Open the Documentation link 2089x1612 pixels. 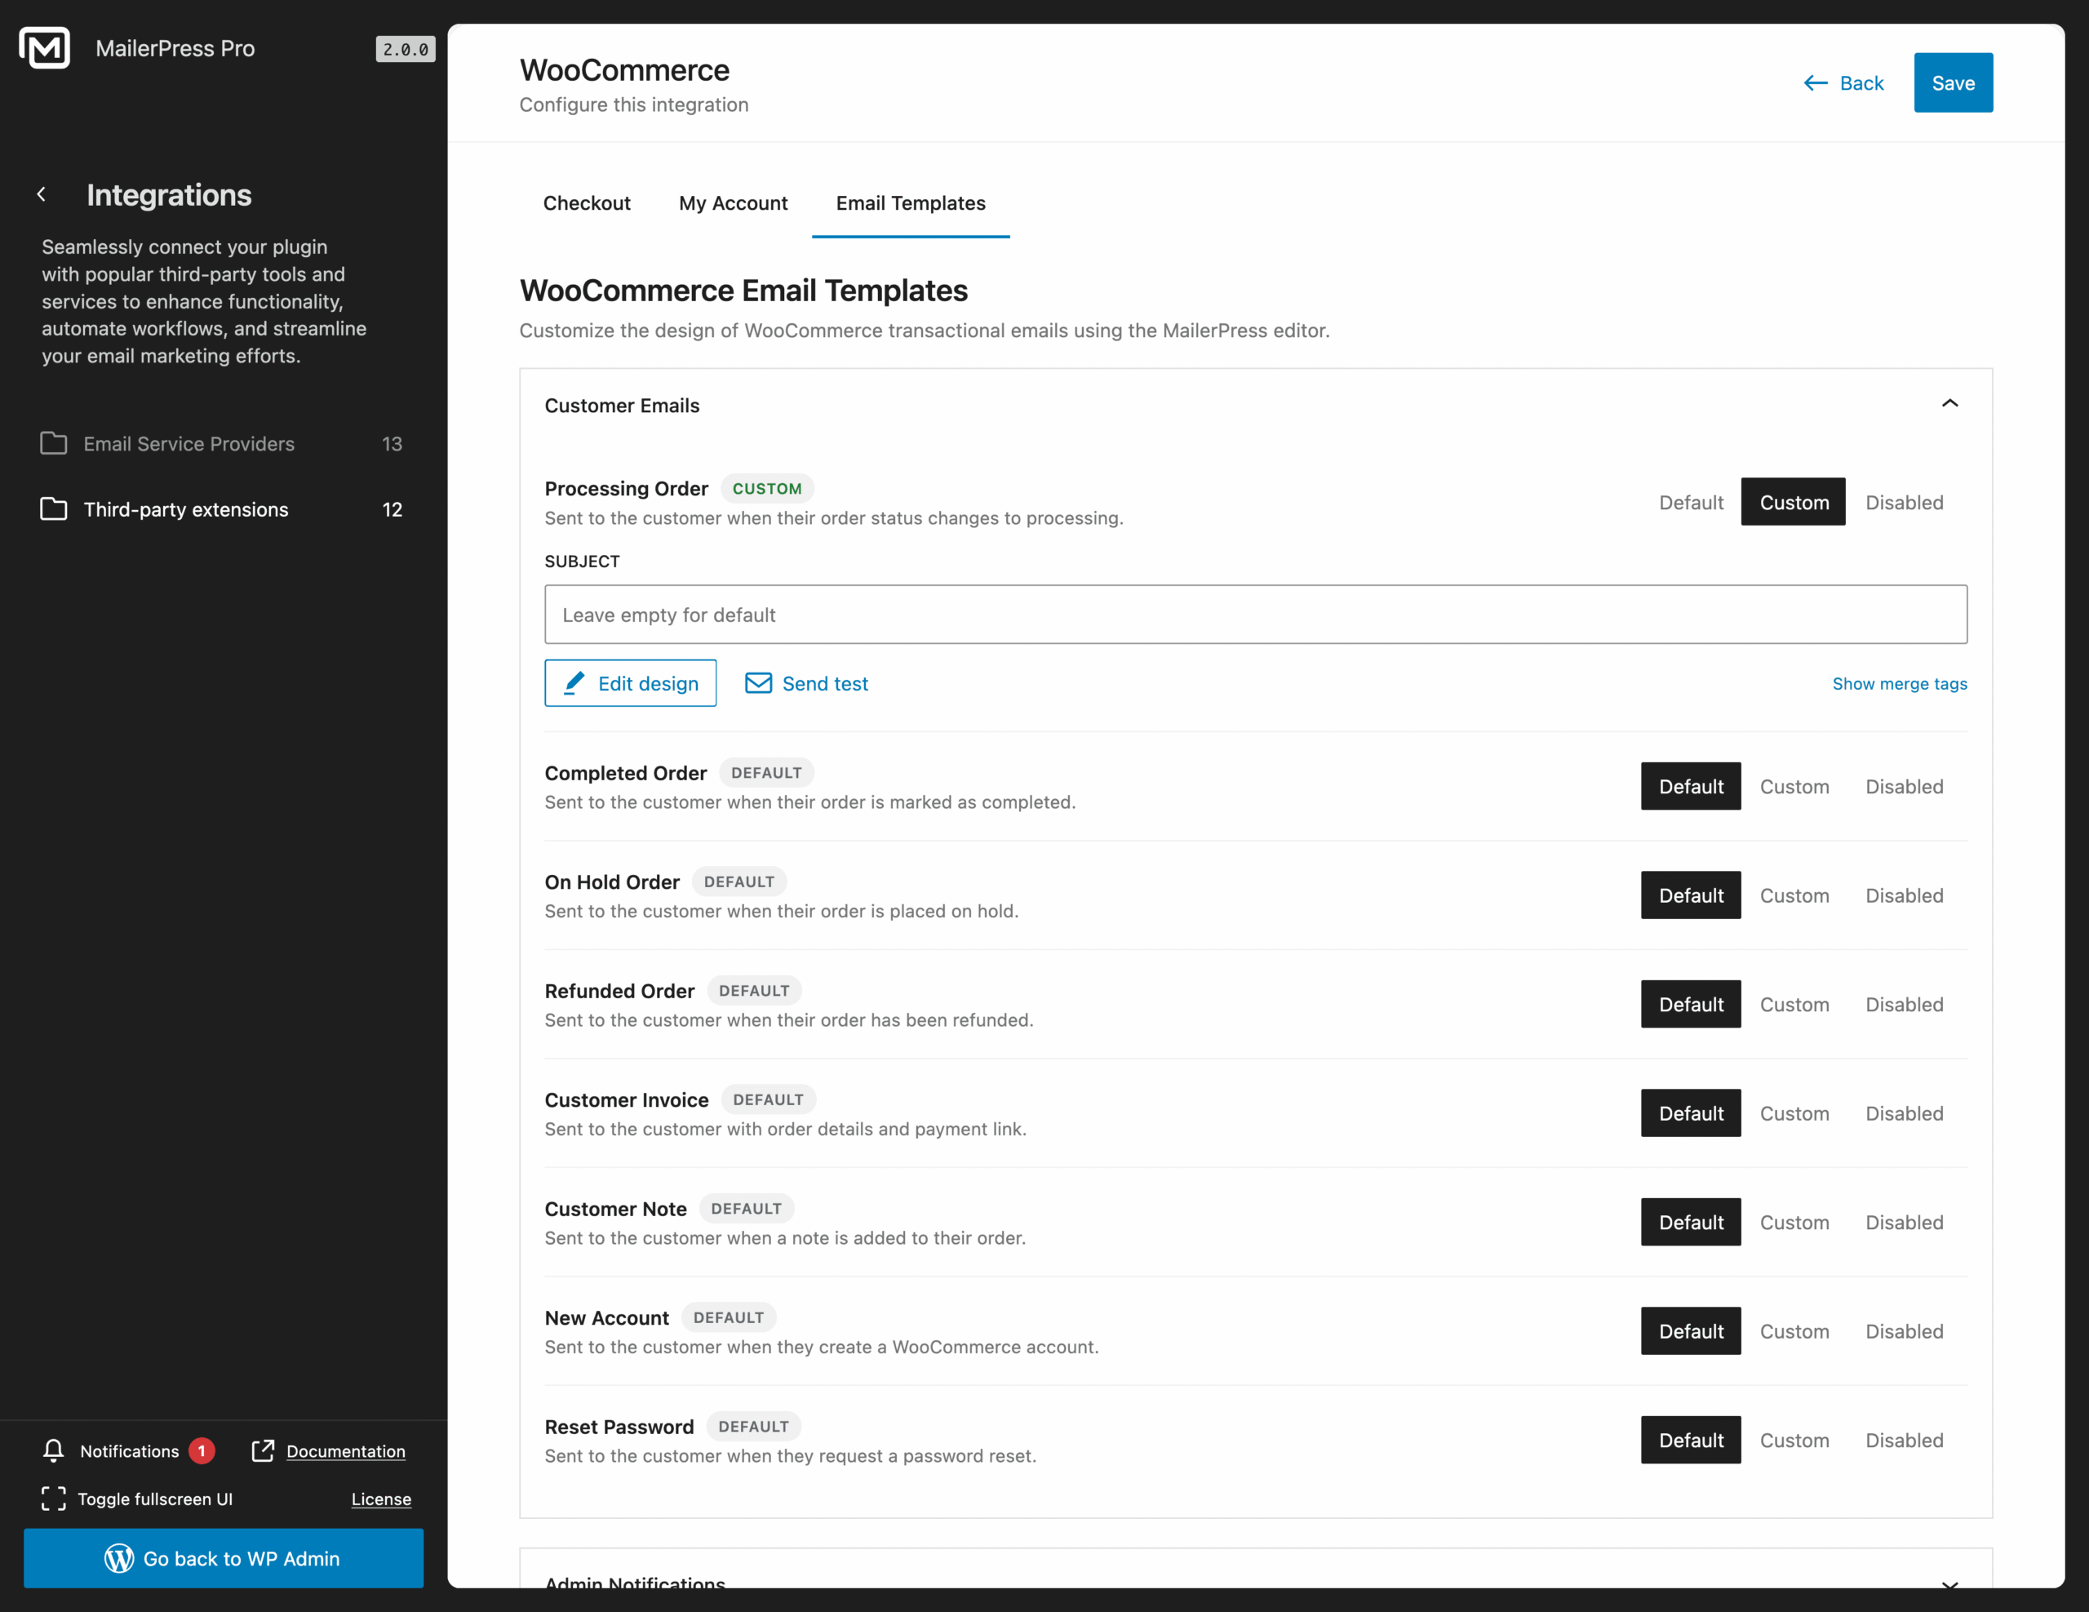tap(345, 1451)
